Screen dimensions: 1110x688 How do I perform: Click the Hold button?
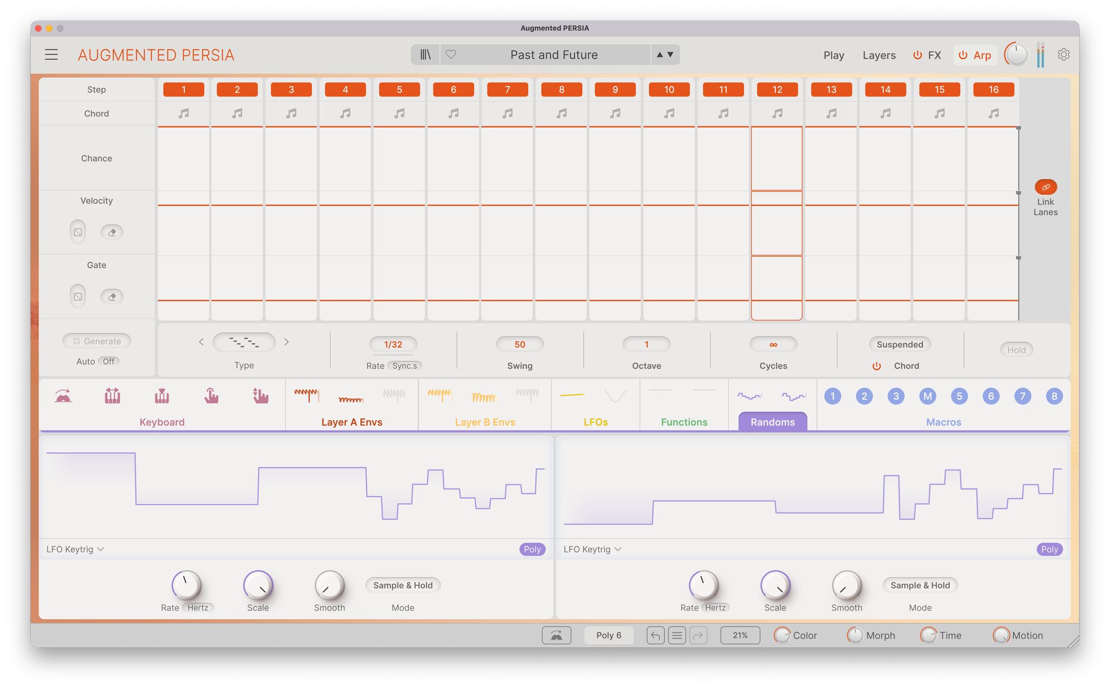pos(1016,350)
